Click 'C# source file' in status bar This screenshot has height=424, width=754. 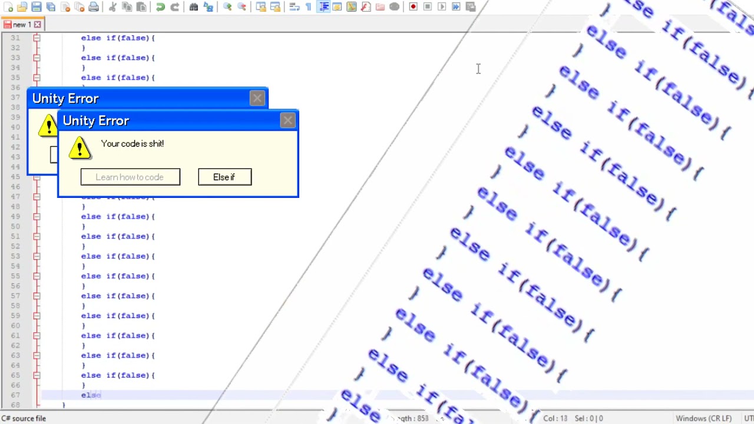(24, 419)
